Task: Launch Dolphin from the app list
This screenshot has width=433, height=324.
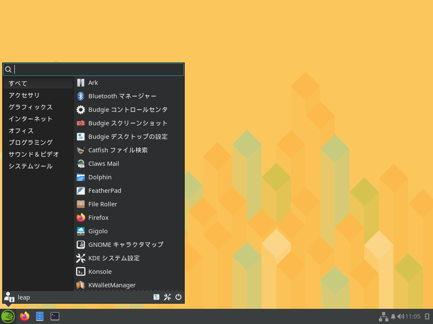Action: click(100, 177)
